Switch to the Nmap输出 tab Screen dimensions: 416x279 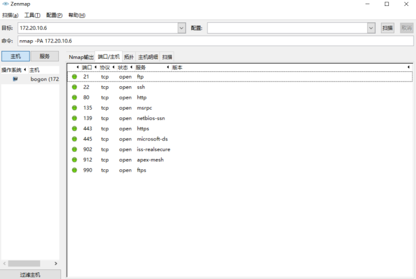click(x=81, y=57)
